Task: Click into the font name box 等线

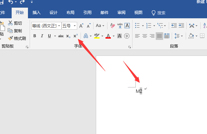Action: coord(45,26)
